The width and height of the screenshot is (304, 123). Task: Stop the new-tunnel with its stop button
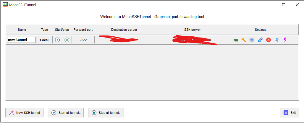[67, 40]
